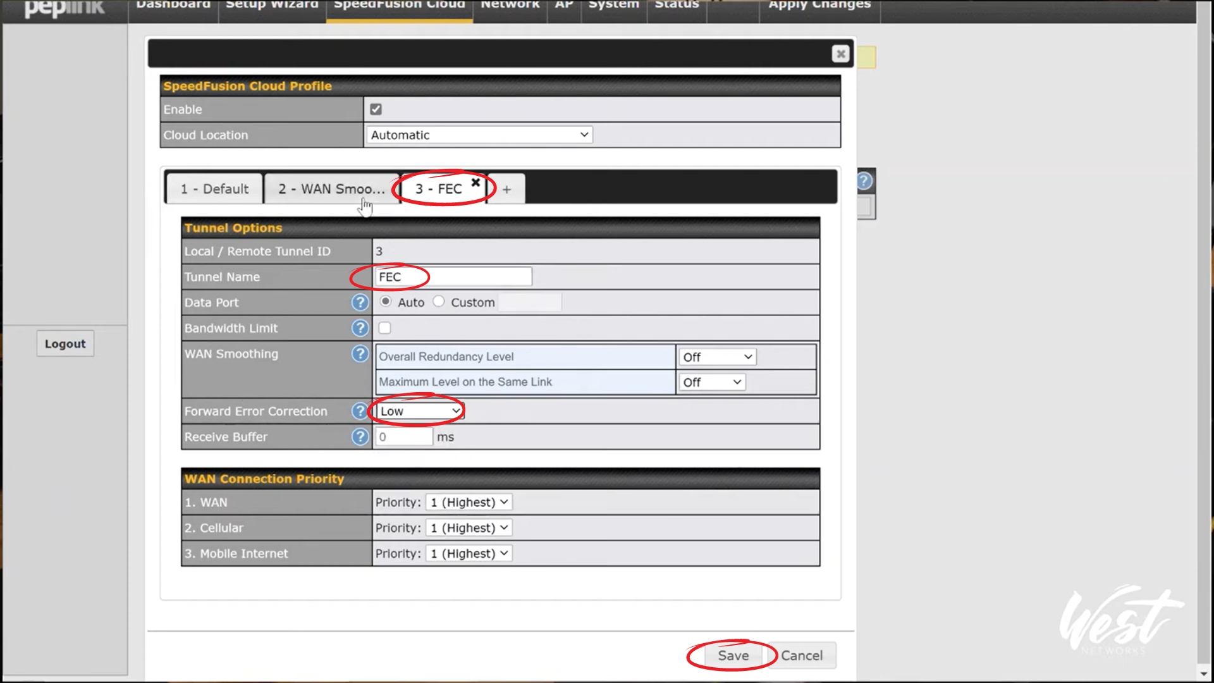The height and width of the screenshot is (683, 1214).
Task: Save the SpeedFusion profile settings
Action: pos(733,655)
